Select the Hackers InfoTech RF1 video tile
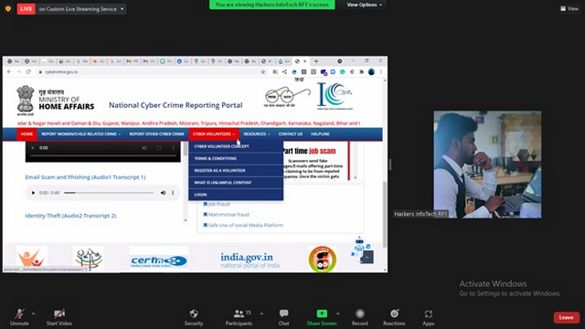 [487, 164]
